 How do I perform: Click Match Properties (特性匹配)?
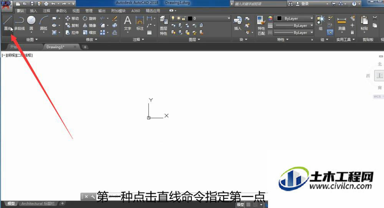[261, 25]
